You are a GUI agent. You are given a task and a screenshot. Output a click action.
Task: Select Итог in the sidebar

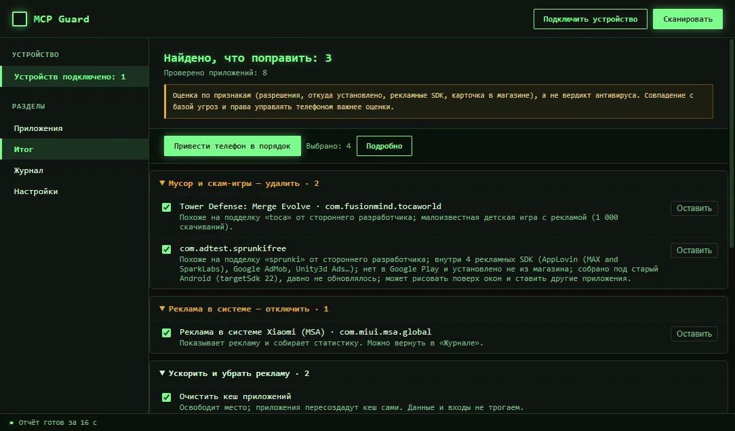(x=75, y=149)
